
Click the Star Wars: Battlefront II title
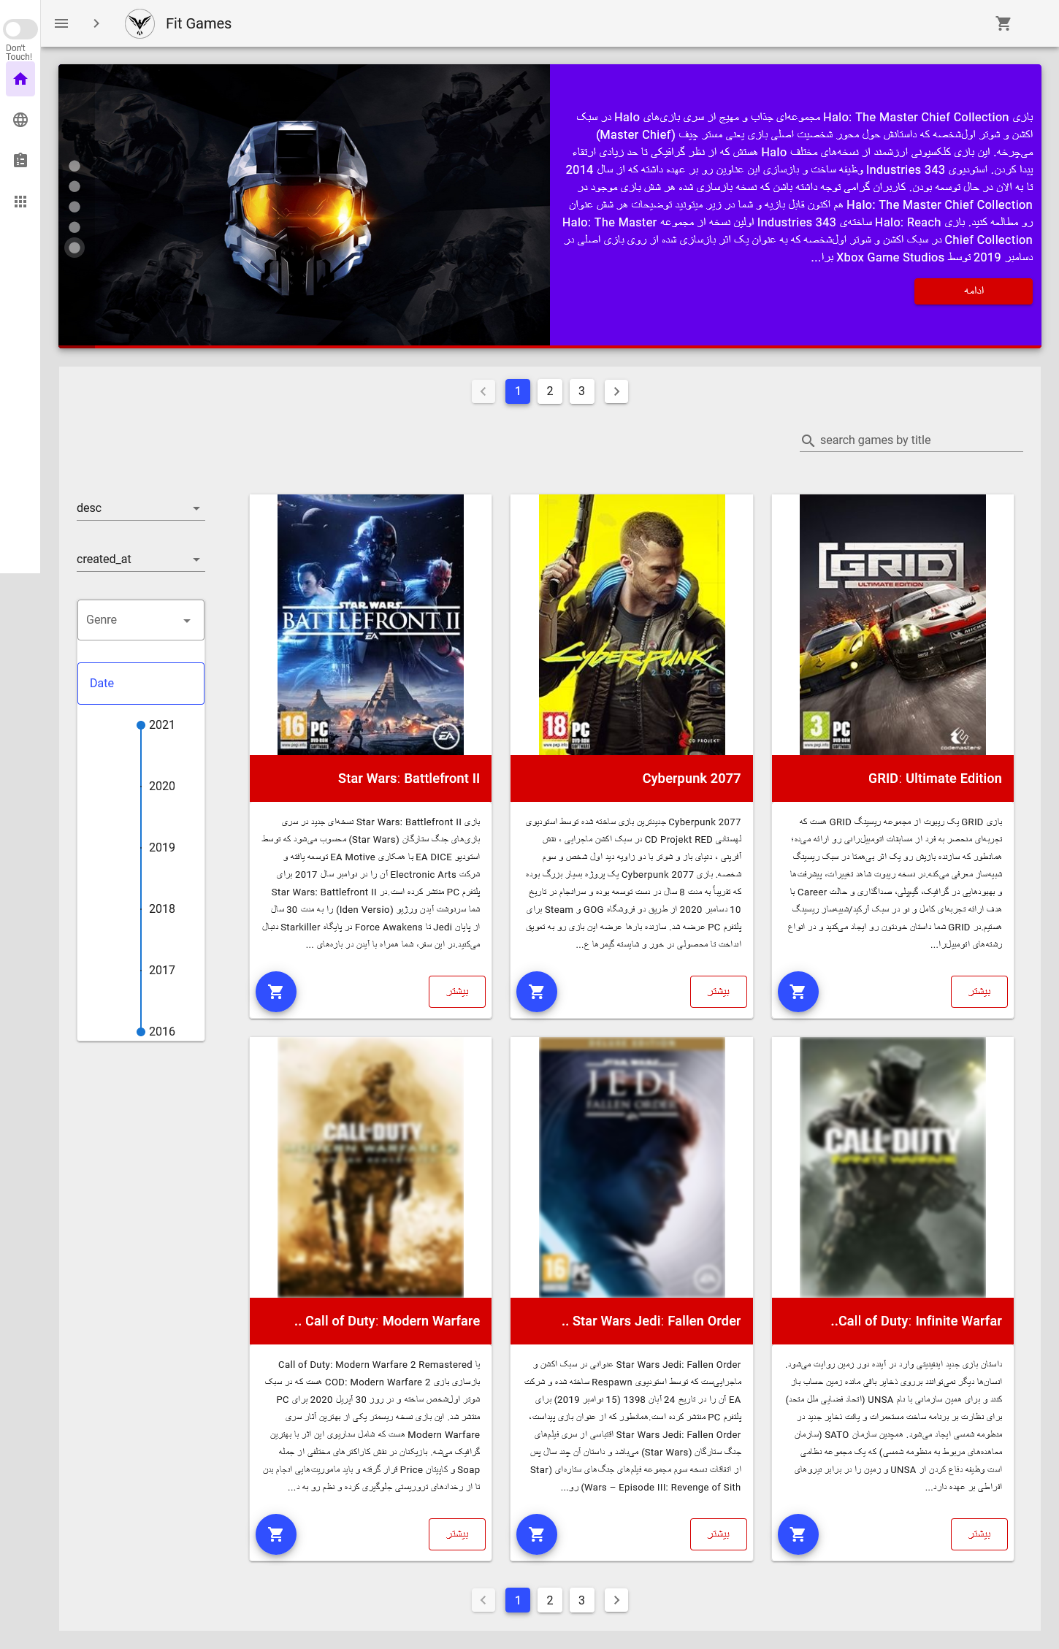409,778
